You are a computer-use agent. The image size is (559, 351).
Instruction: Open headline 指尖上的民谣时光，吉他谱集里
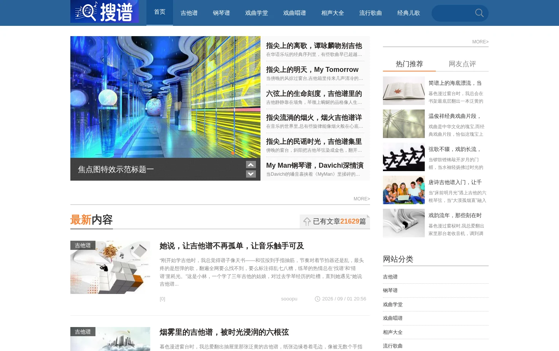click(314, 141)
